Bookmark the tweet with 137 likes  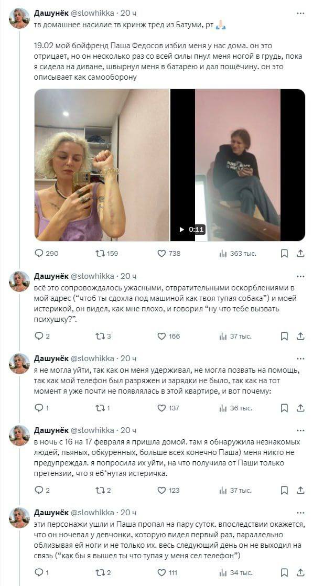coord(284,408)
